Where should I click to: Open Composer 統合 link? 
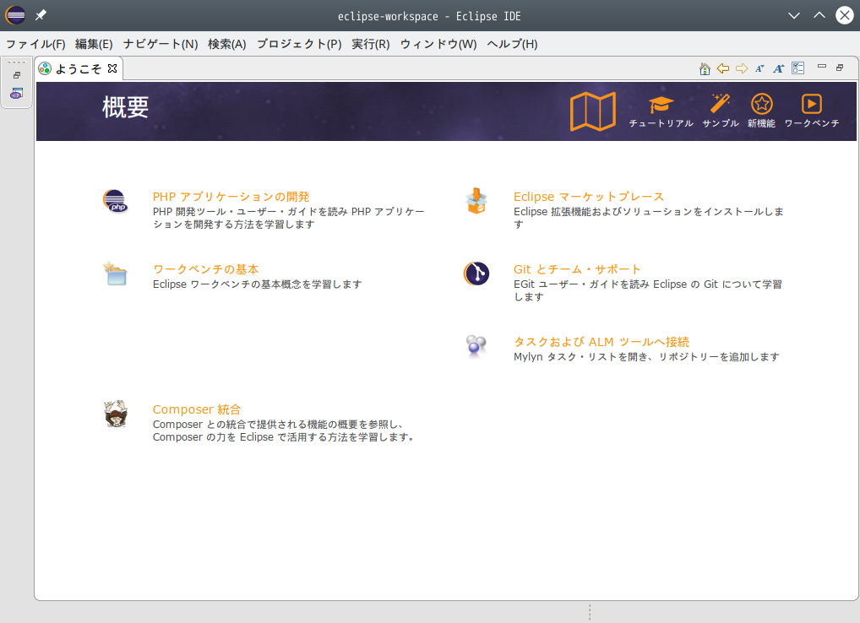coord(196,409)
